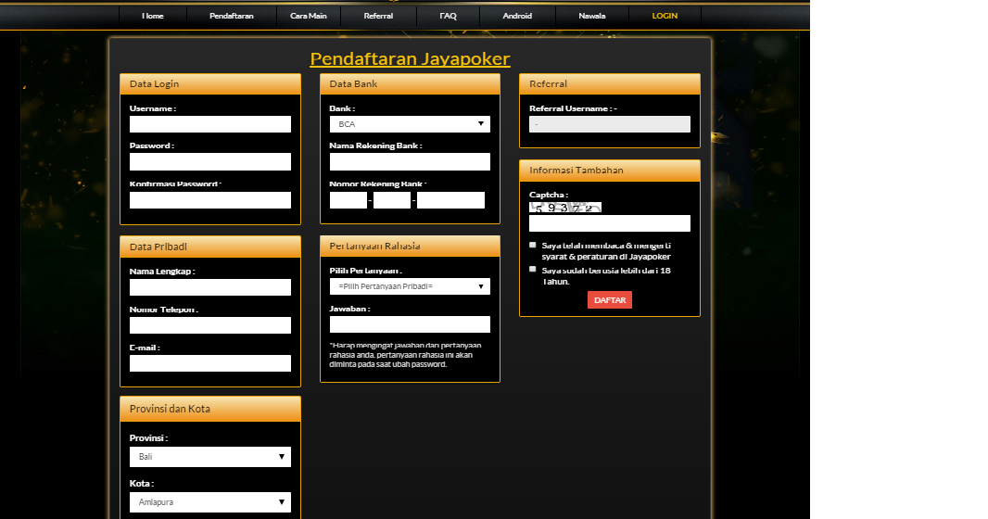Open the Kota dropdown showing Amlapura
988x519 pixels.
click(x=210, y=502)
